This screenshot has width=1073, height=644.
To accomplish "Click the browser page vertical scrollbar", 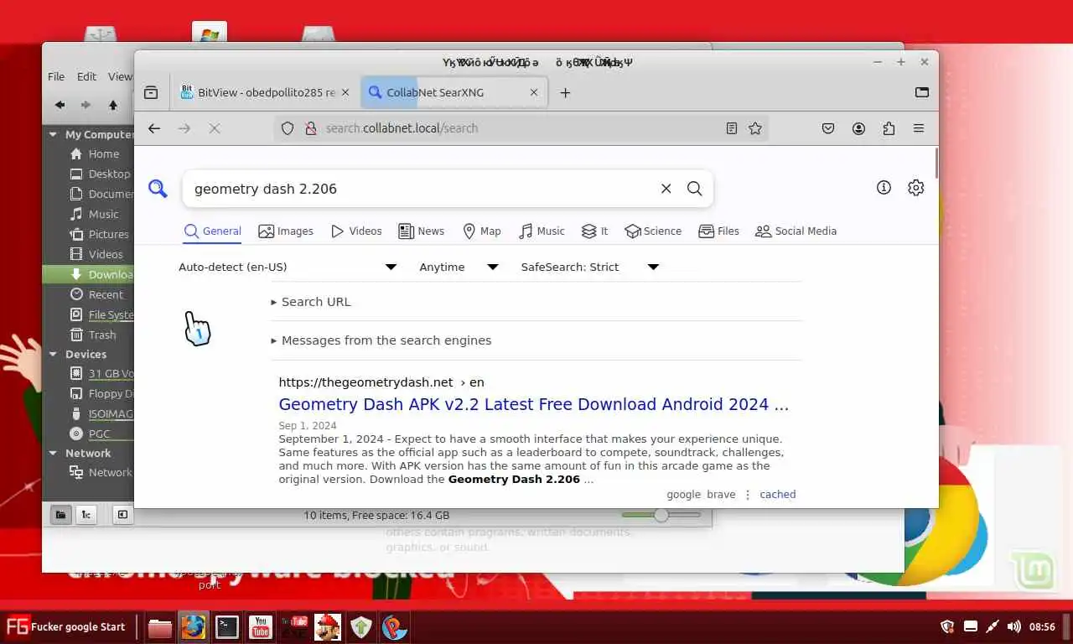I will tap(936, 163).
